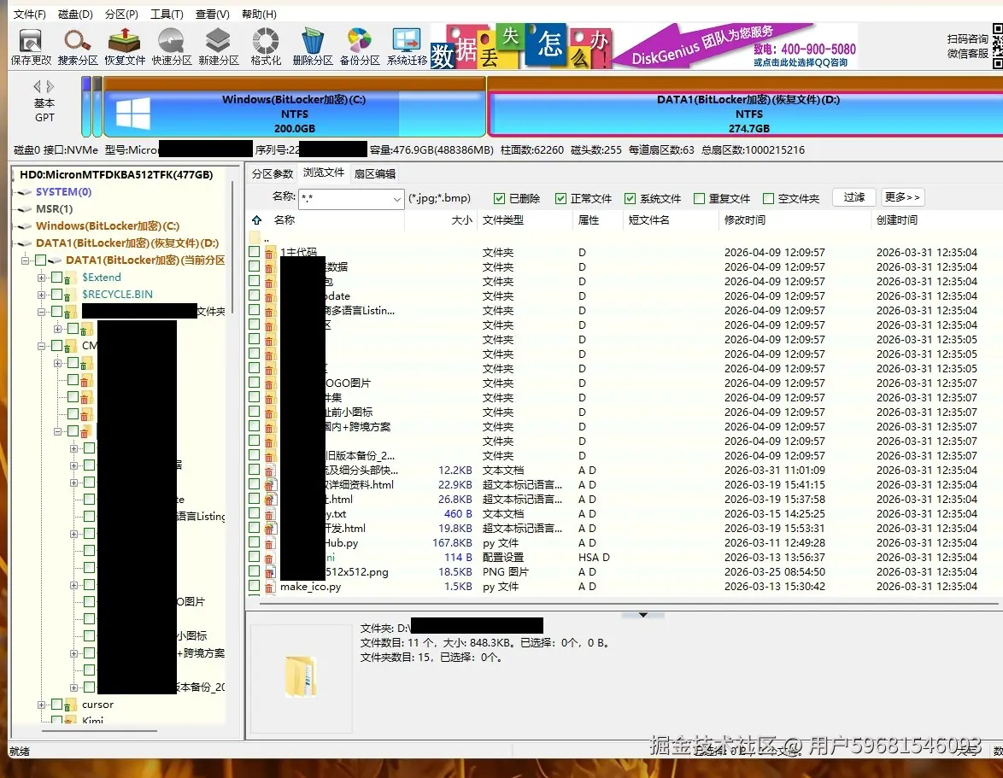Open the 分区(P) menu
This screenshot has height=778, width=1003.
[121, 14]
